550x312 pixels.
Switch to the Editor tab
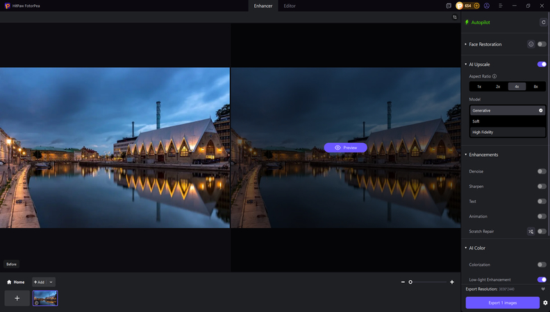[290, 6]
